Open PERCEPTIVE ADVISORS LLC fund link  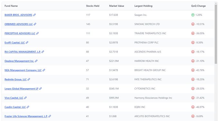(20, 33)
